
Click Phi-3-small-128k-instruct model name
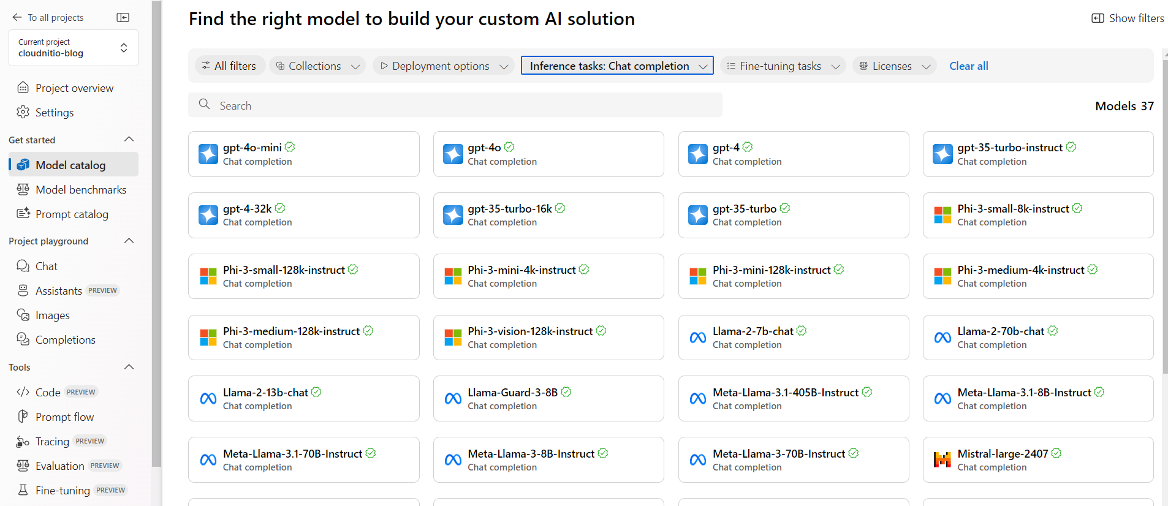click(x=284, y=270)
